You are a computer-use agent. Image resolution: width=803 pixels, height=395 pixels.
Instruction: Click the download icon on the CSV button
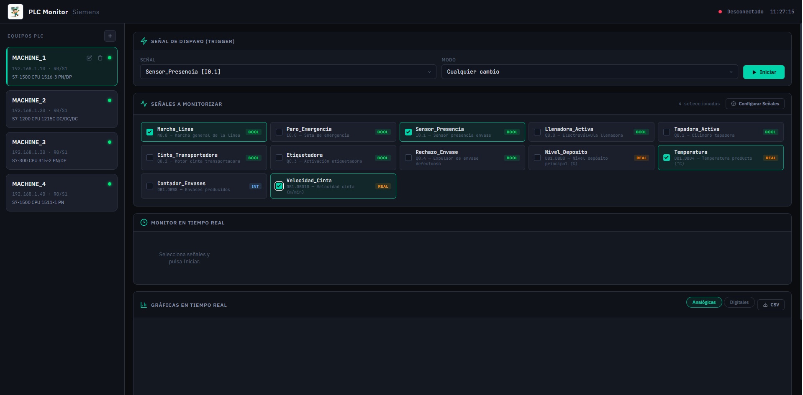(765, 305)
